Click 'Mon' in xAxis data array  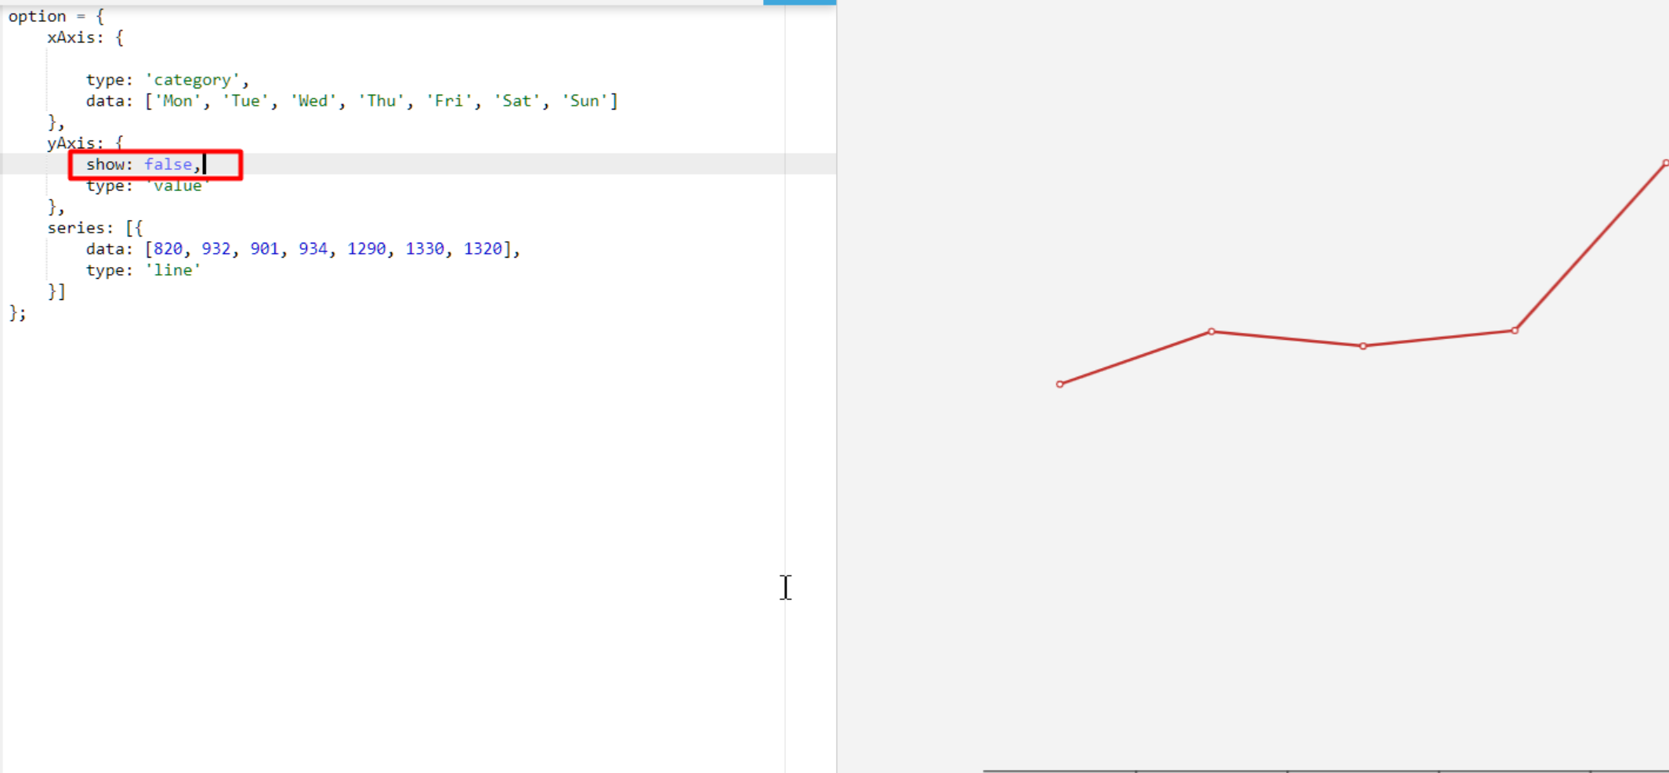(x=178, y=101)
